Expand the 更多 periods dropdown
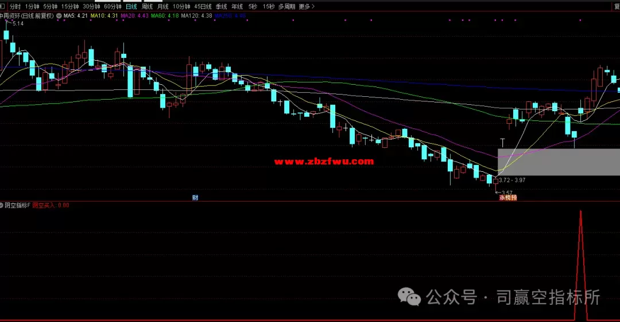Image resolution: width=620 pixels, height=322 pixels. pos(307,6)
